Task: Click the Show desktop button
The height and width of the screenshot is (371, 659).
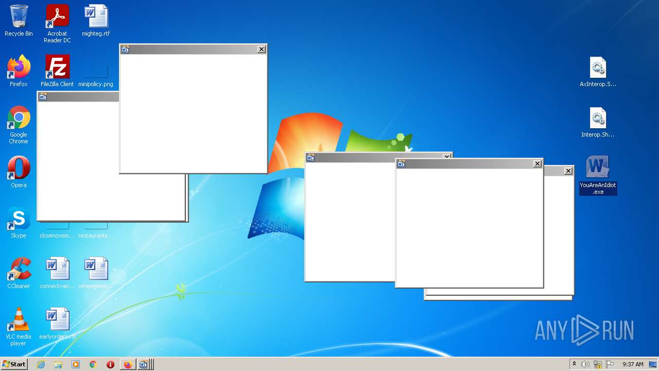Action: pyautogui.click(x=653, y=364)
